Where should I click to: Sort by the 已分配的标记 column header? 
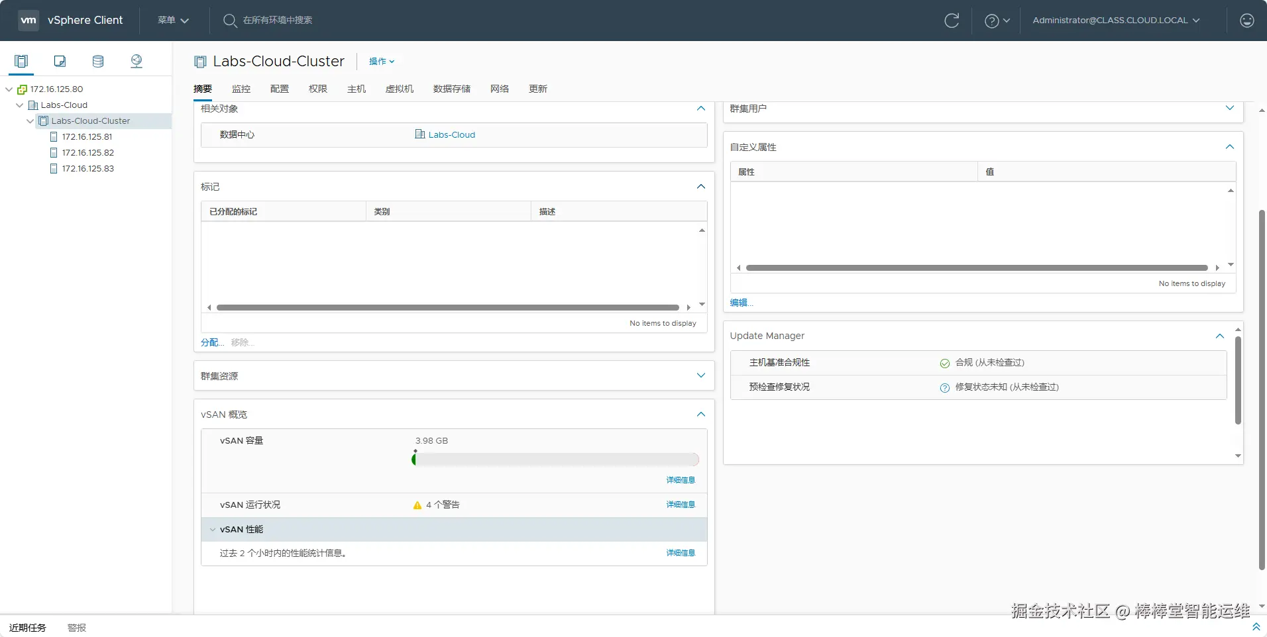tap(284, 212)
